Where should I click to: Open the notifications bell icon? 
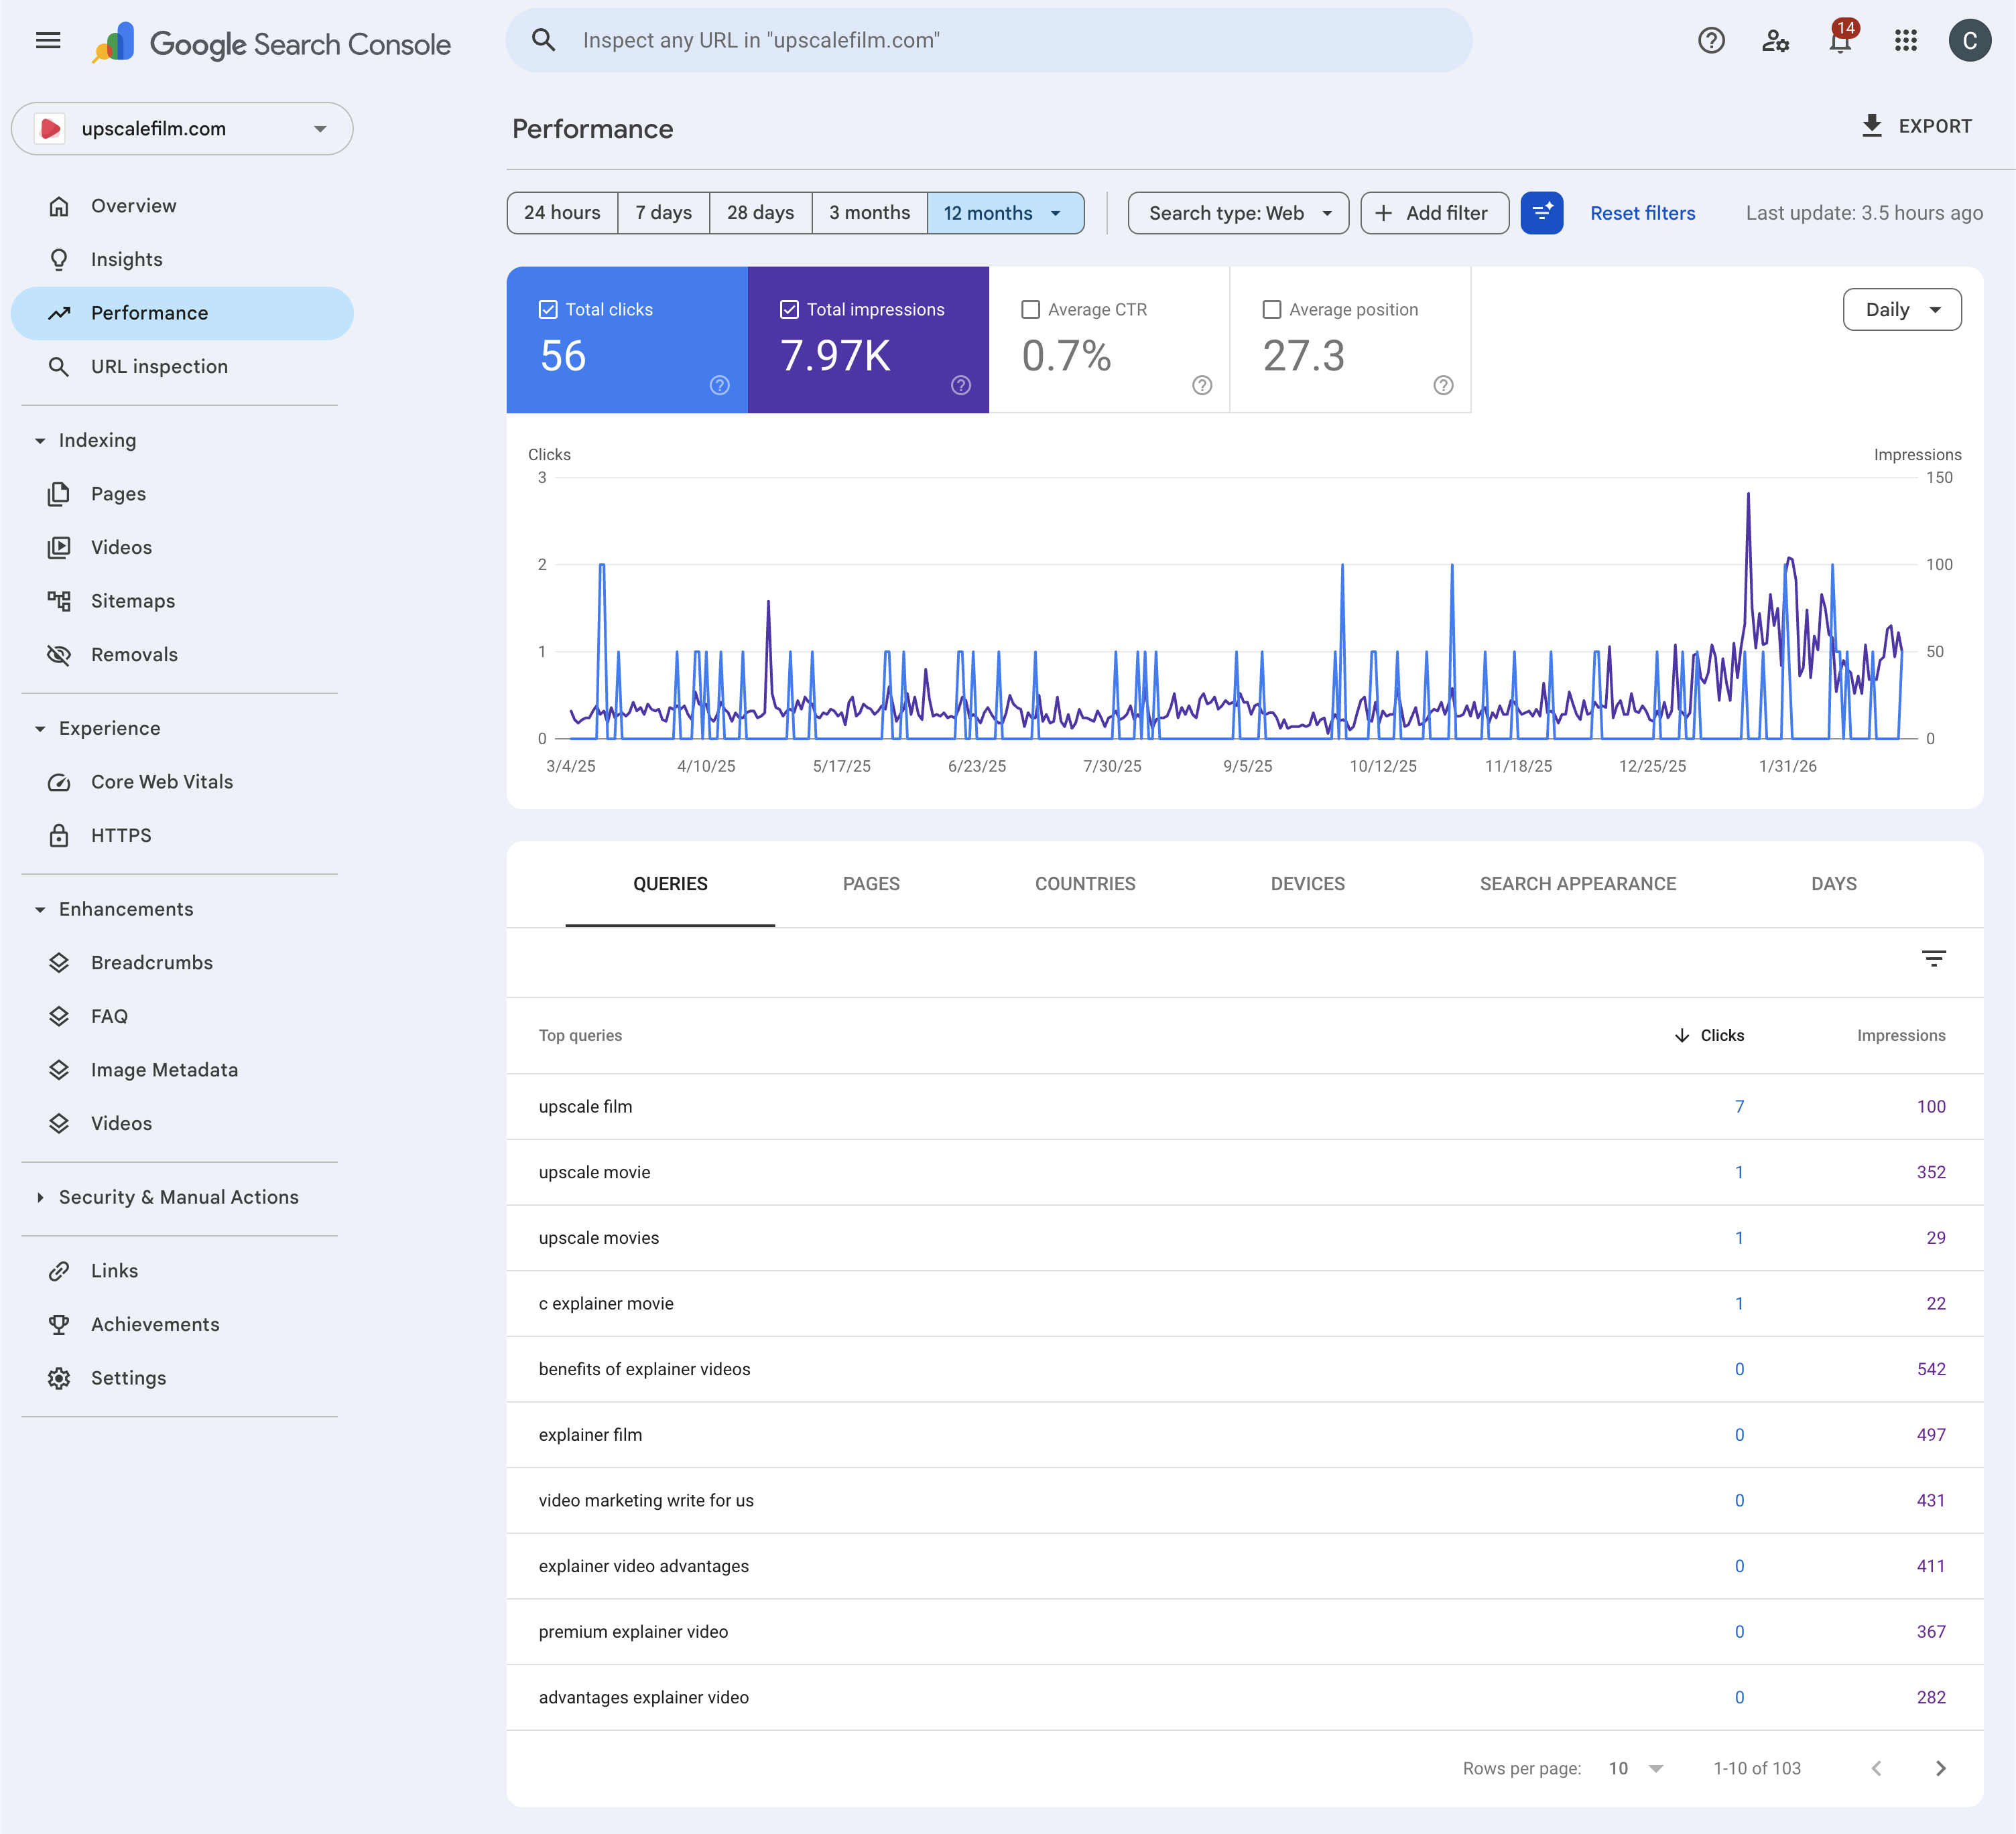click(x=1839, y=41)
